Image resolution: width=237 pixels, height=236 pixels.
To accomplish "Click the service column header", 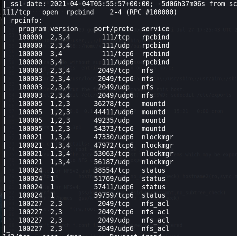I will pyautogui.click(x=155, y=29).
